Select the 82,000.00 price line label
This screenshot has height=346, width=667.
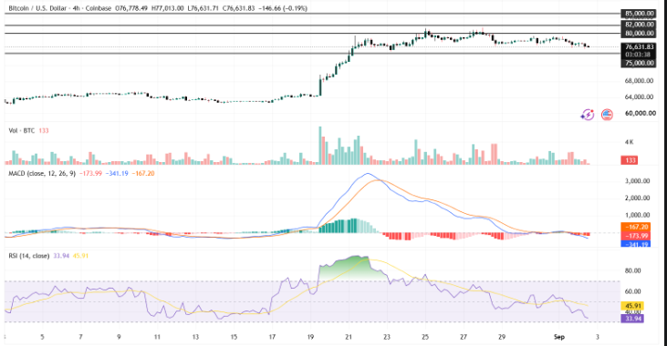coord(639,25)
